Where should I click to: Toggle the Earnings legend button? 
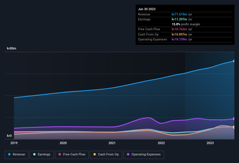coord(42,155)
